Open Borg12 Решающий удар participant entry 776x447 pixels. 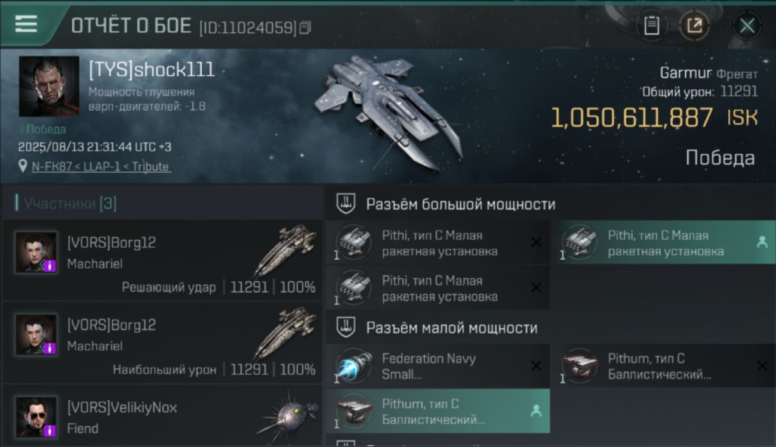[162, 260]
